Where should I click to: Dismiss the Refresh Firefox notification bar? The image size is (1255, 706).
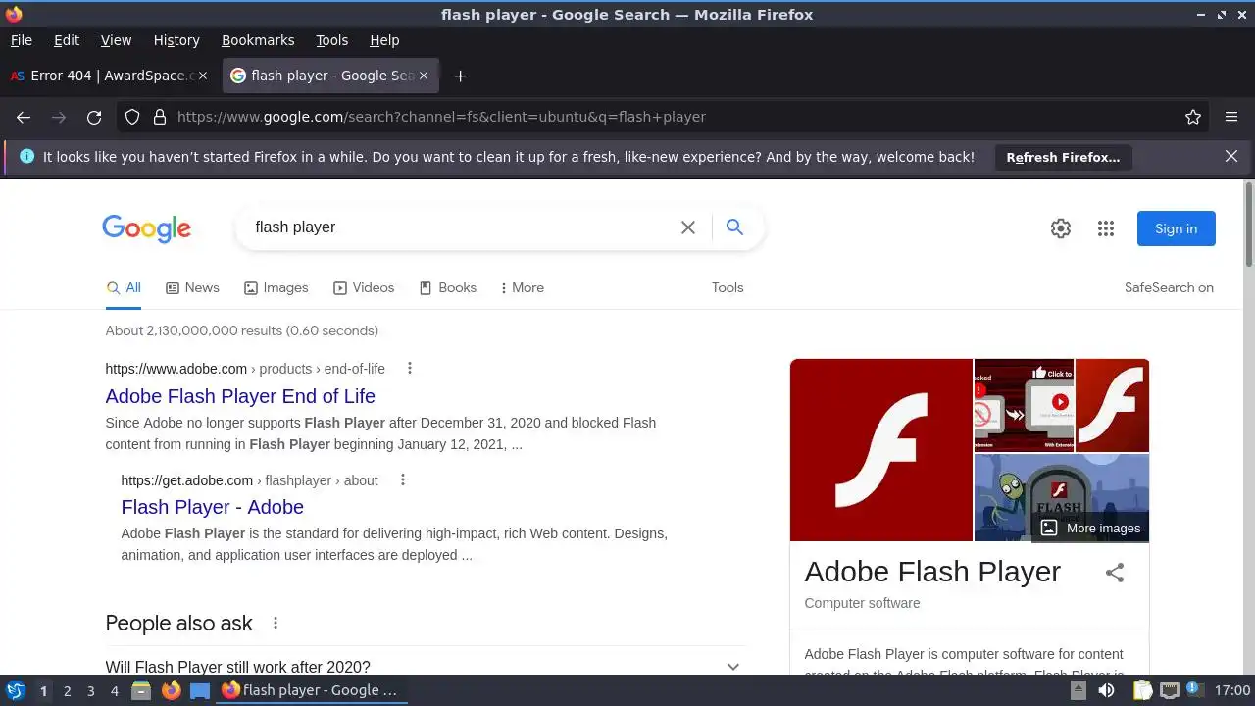[x=1231, y=156]
